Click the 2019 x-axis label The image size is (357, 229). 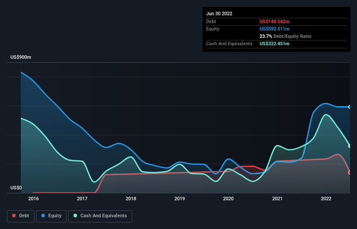tap(180, 199)
